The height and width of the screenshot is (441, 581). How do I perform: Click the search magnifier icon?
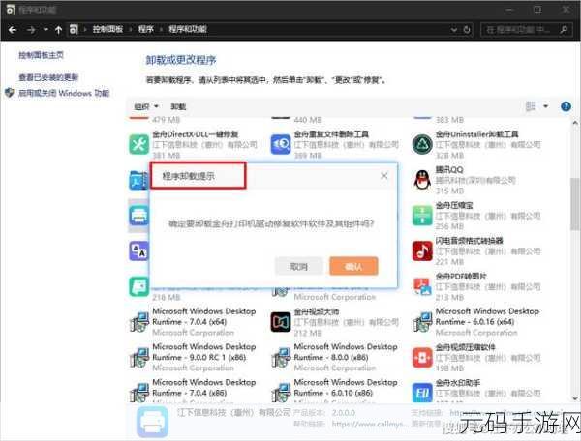point(564,29)
